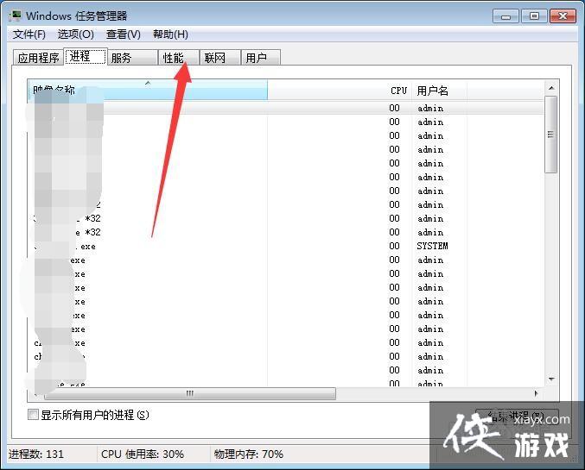Select the process row with user SYSTEM
Image resolution: width=585 pixels, height=470 pixels.
point(286,246)
